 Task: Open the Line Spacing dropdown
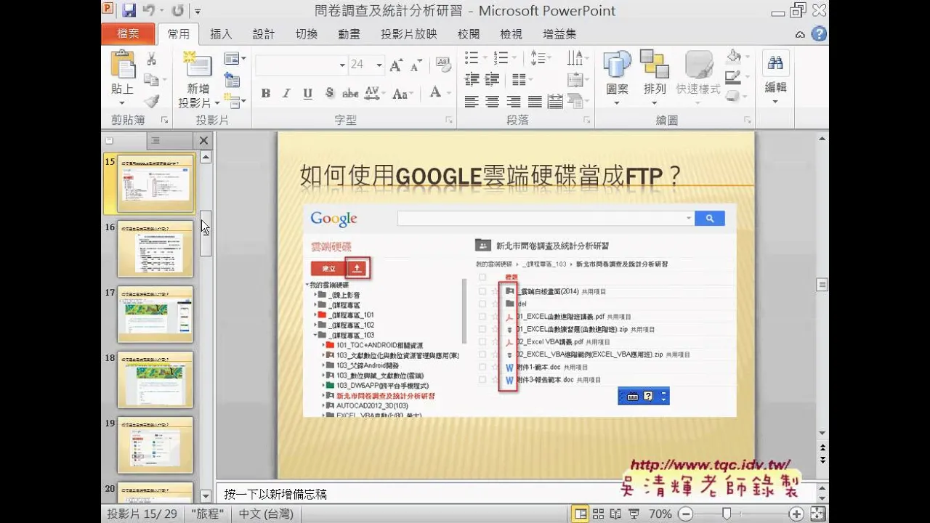pos(541,57)
